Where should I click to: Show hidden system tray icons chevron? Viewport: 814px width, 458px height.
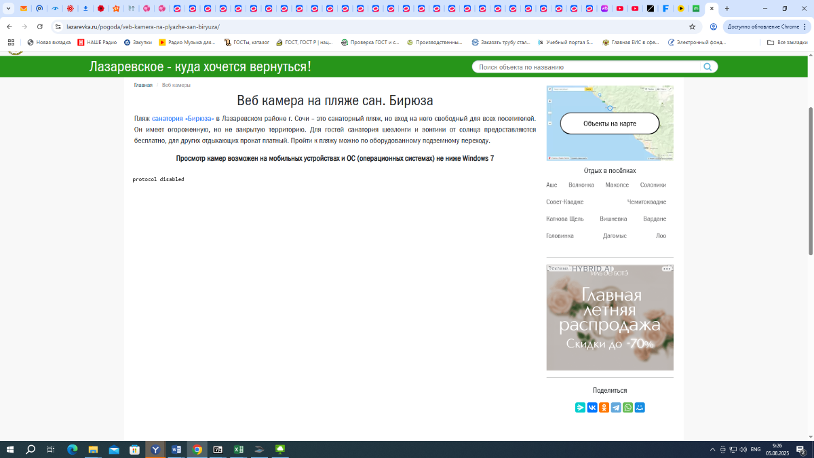pyautogui.click(x=712, y=449)
